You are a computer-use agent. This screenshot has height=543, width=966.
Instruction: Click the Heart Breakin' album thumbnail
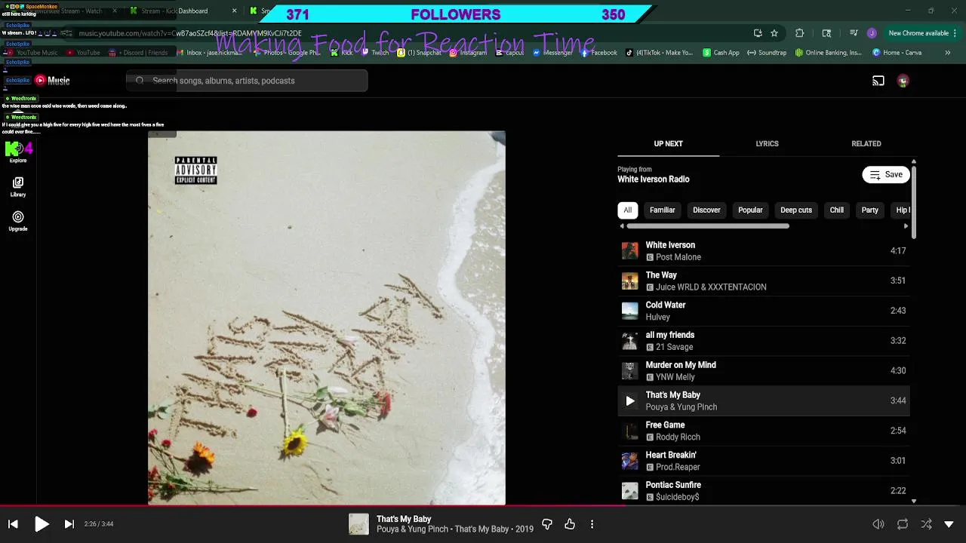630,461
